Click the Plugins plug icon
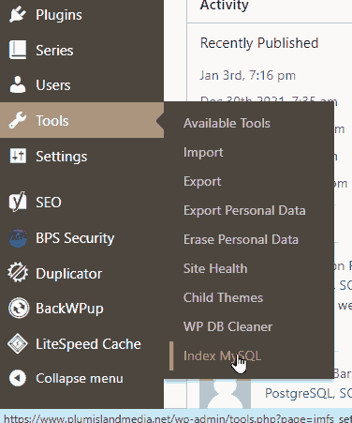 pyautogui.click(x=18, y=15)
